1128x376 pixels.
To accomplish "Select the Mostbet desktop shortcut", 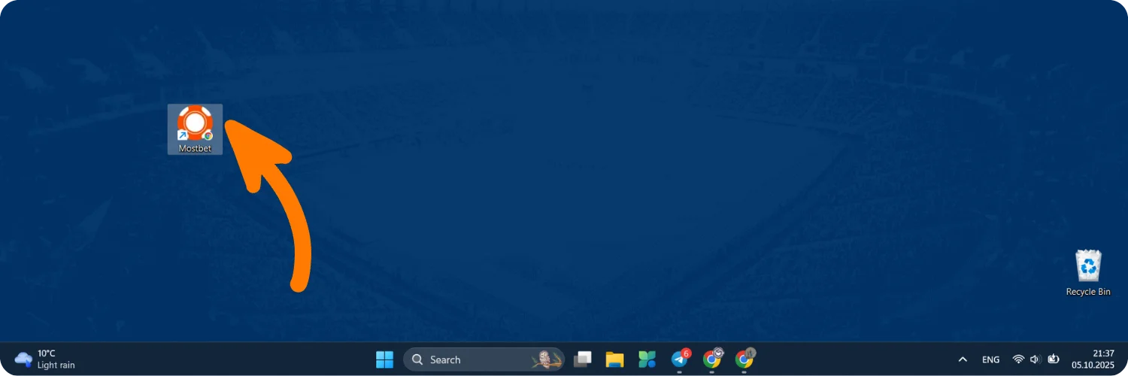I will tap(195, 129).
